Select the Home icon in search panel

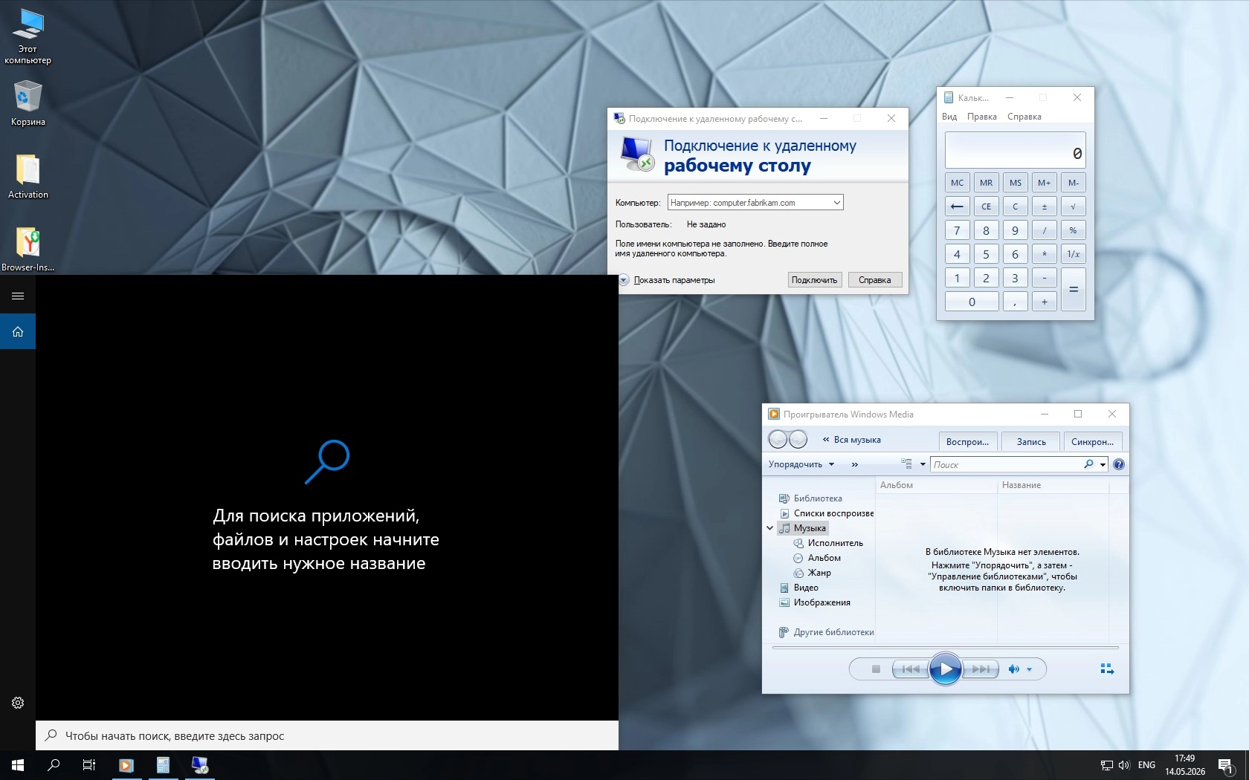coord(18,331)
